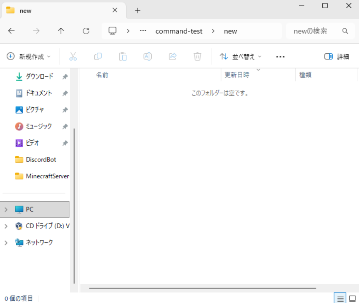Open the 並べ替え sort dropdown
359x303 pixels.
pyautogui.click(x=241, y=57)
